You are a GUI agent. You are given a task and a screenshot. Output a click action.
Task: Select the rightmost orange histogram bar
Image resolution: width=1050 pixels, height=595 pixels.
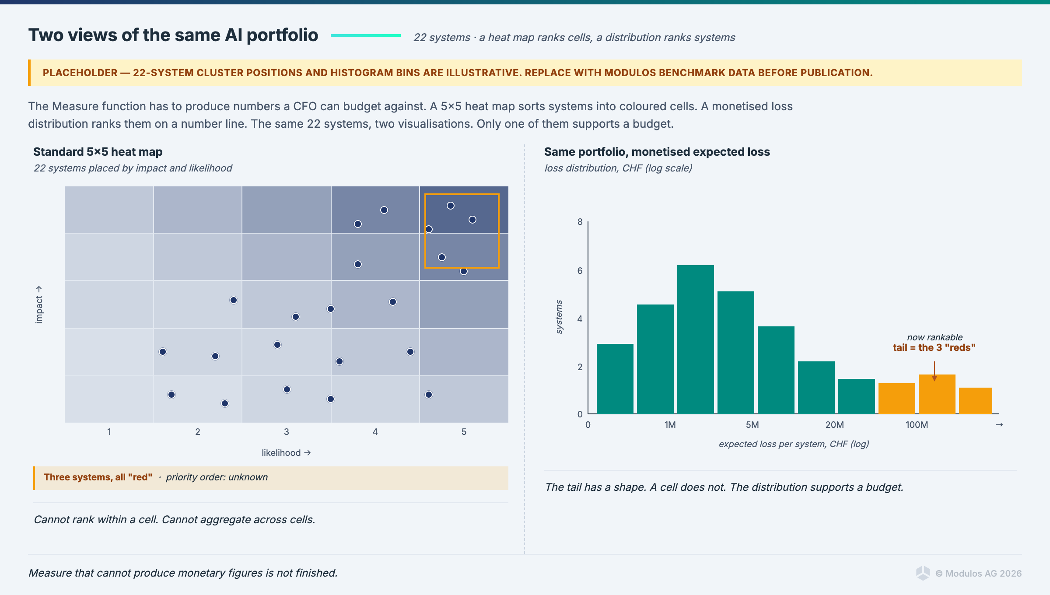click(x=975, y=400)
